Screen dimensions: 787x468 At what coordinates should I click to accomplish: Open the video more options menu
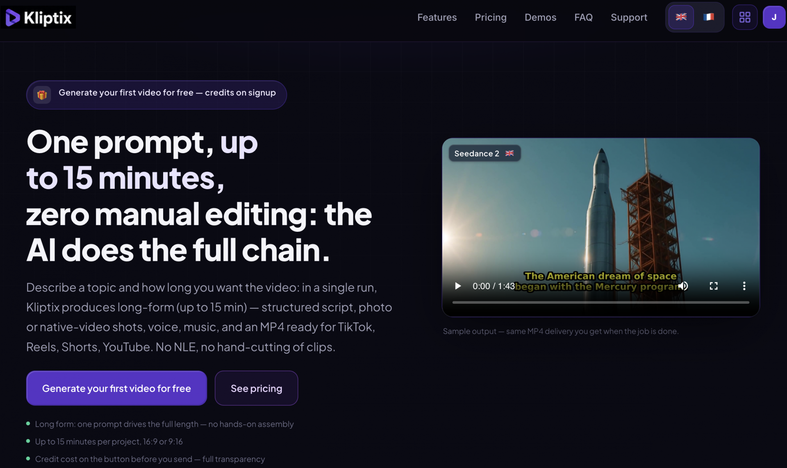[744, 286]
